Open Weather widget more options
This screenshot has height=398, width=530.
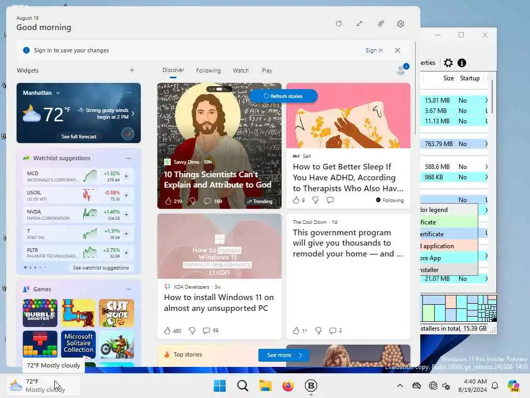pos(129,92)
